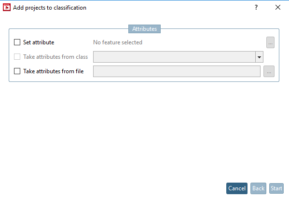Click the Start button
The width and height of the screenshot is (289, 199).
pyautogui.click(x=276, y=188)
